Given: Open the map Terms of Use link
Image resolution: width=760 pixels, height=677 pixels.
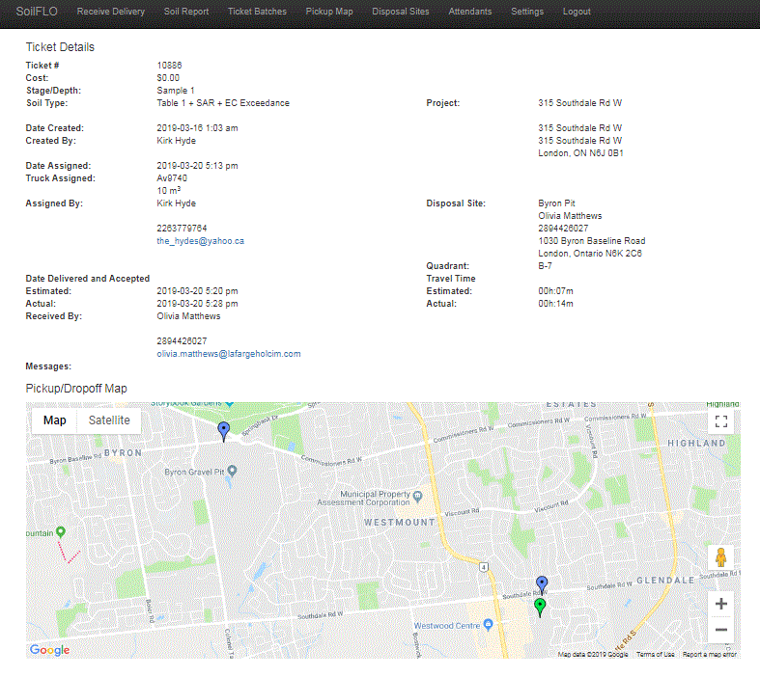Looking at the screenshot, I should coord(656,654).
